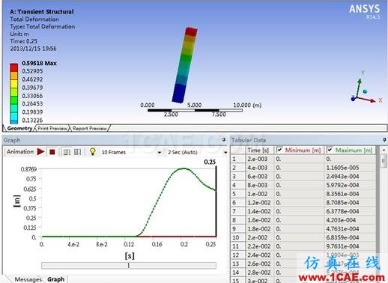The image size is (388, 283).
Task: Click the A: Transient Structural title text
Action: [x=42, y=12]
